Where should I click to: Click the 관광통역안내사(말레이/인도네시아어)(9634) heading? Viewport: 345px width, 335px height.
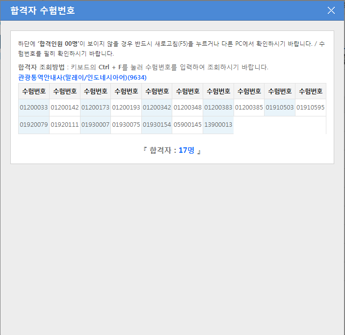click(82, 78)
